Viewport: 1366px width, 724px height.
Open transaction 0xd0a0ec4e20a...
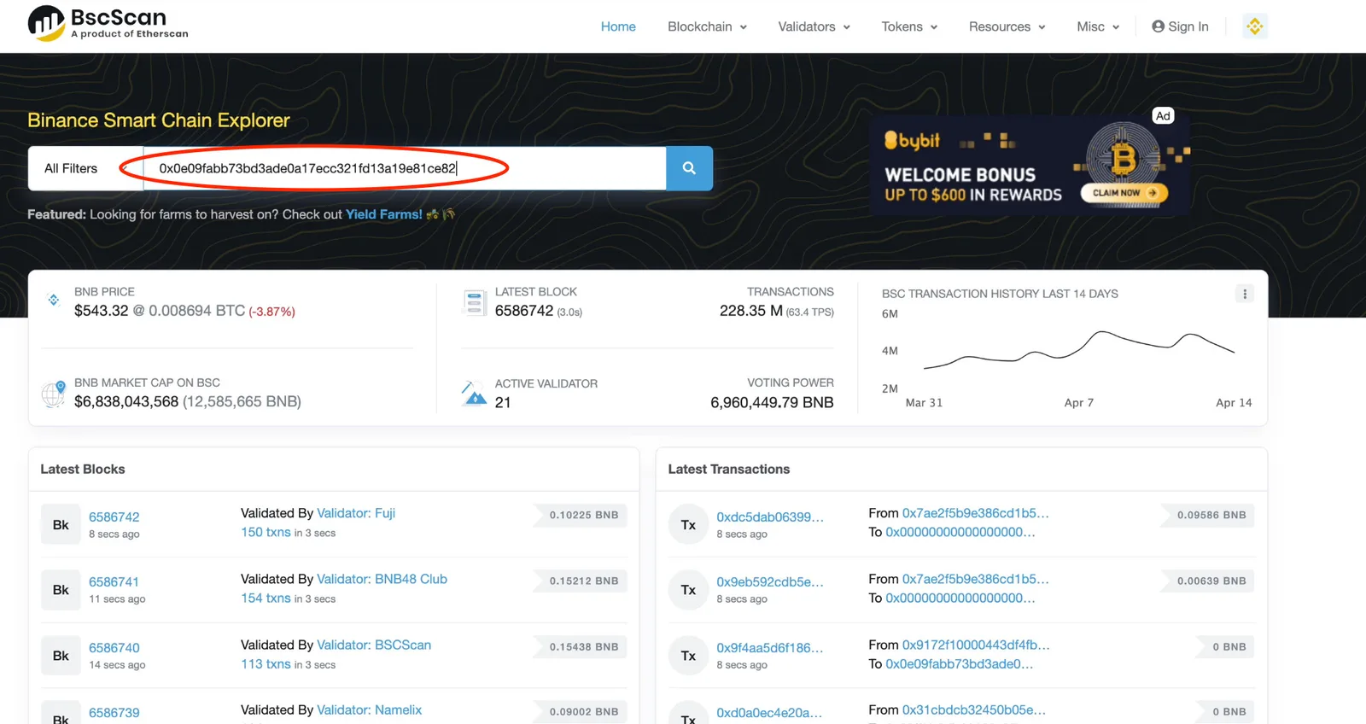[x=769, y=712]
